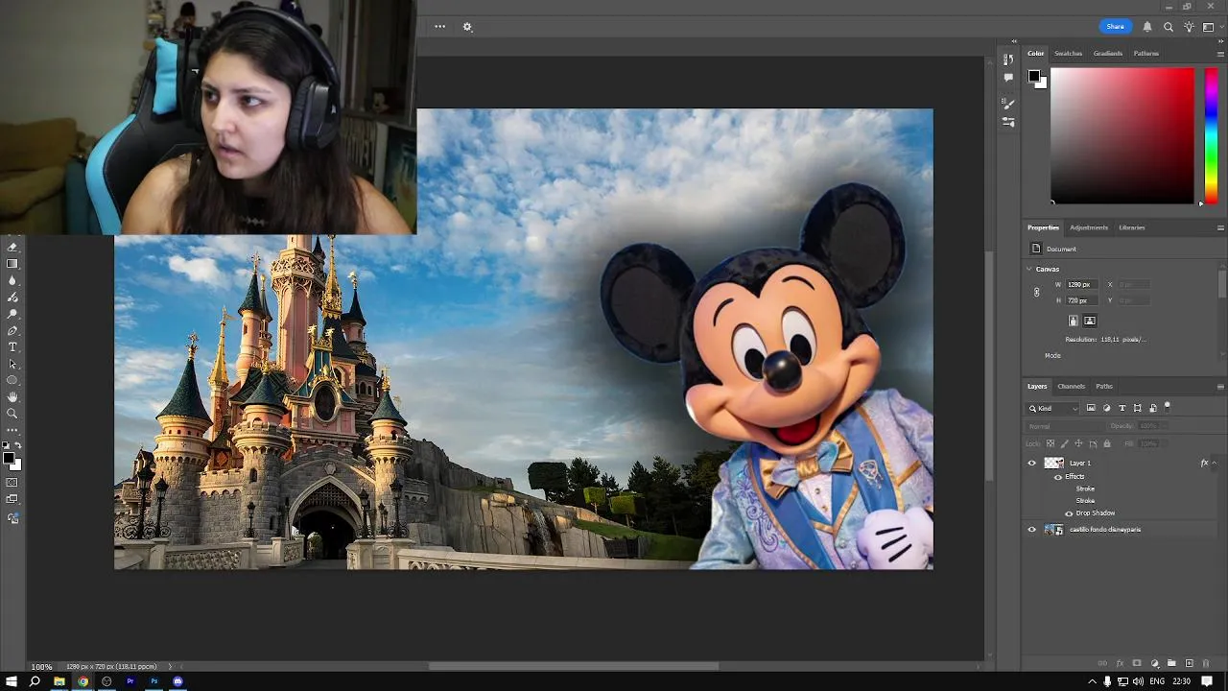Open the Comments panel icon
The image size is (1228, 691).
(1008, 78)
